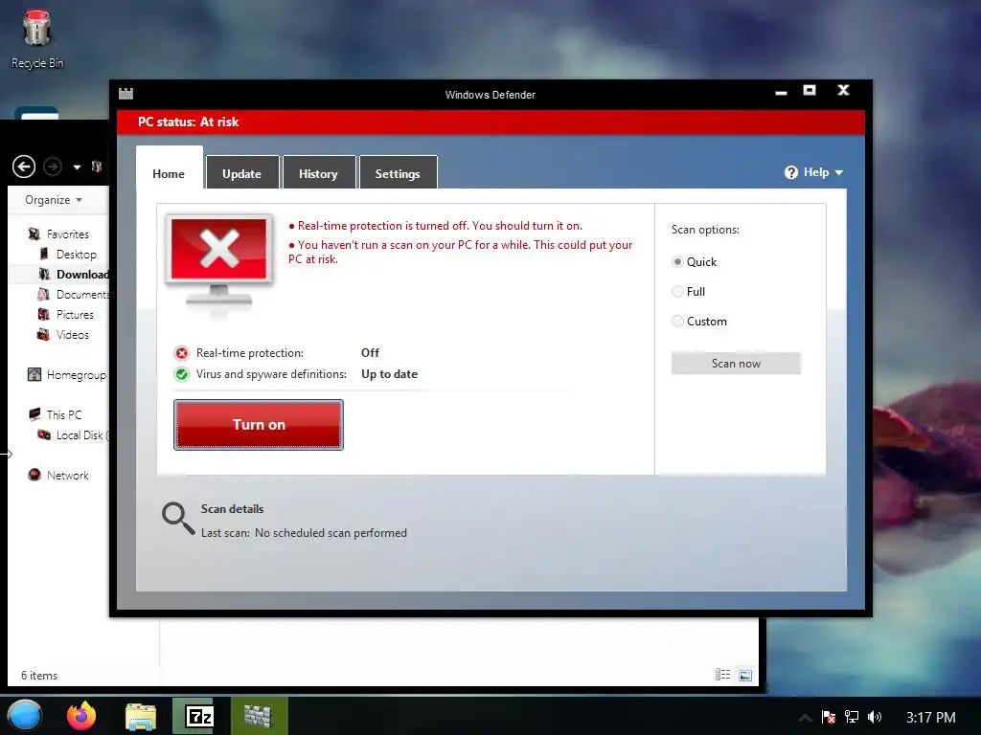The height and width of the screenshot is (735, 981).
Task: Click the Windows Defender castle title icon
Action: tap(125, 94)
